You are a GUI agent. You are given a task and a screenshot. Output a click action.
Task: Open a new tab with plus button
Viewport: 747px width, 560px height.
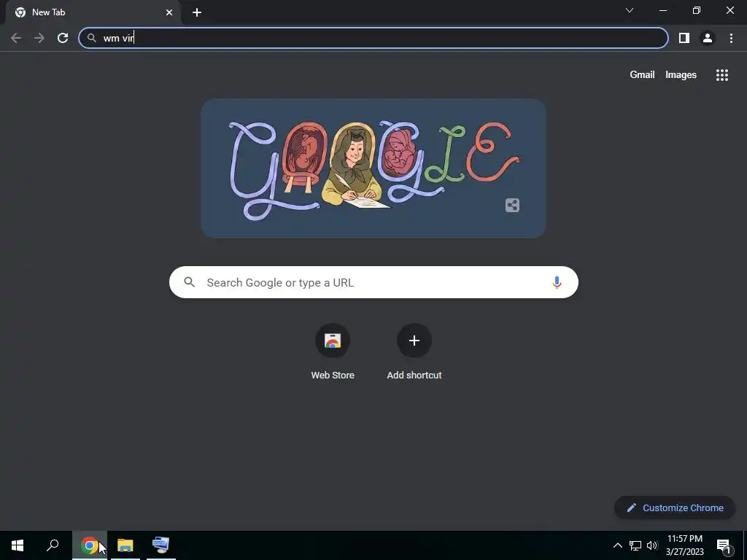(197, 12)
